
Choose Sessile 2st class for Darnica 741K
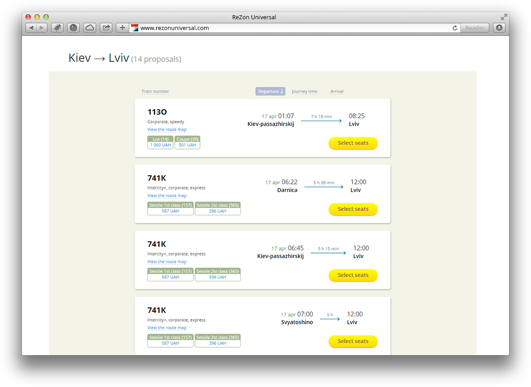[x=218, y=208]
